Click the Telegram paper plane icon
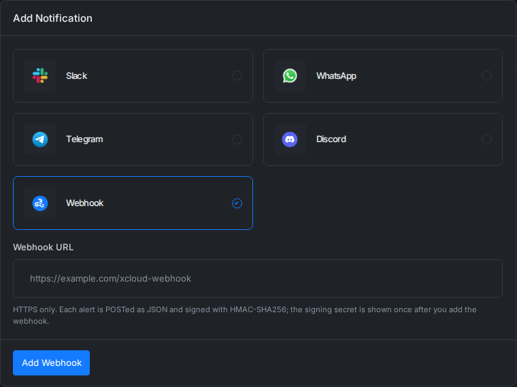This screenshot has width=517, height=387. (40, 139)
